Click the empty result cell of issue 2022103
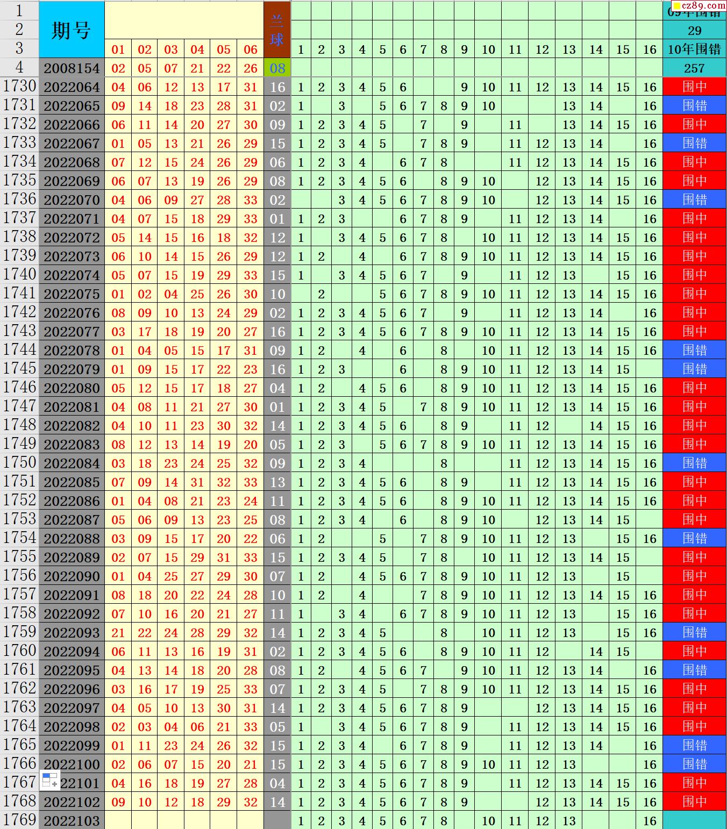This screenshot has width=727, height=829. 694,821
